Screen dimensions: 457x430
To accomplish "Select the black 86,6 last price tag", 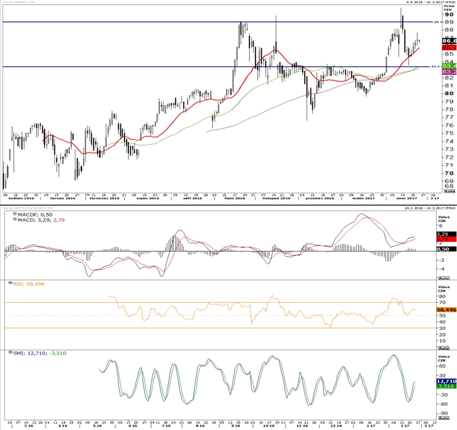I will [x=449, y=41].
